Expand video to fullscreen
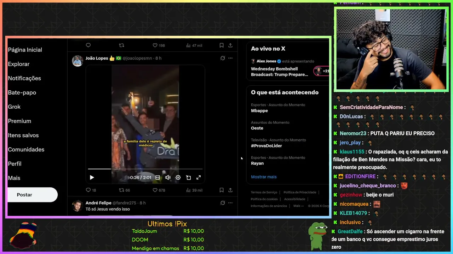The width and height of the screenshot is (453, 254). (x=199, y=177)
